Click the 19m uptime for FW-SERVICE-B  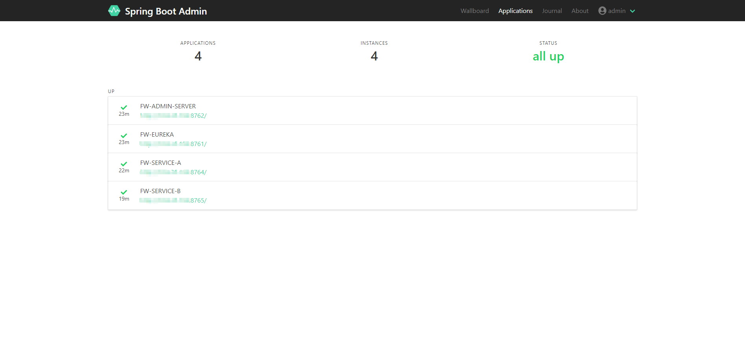click(124, 199)
